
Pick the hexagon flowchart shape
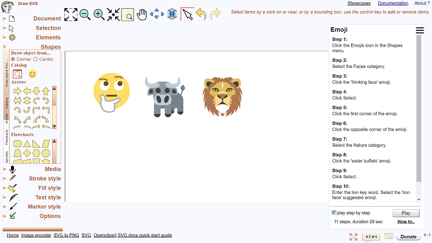36,153
